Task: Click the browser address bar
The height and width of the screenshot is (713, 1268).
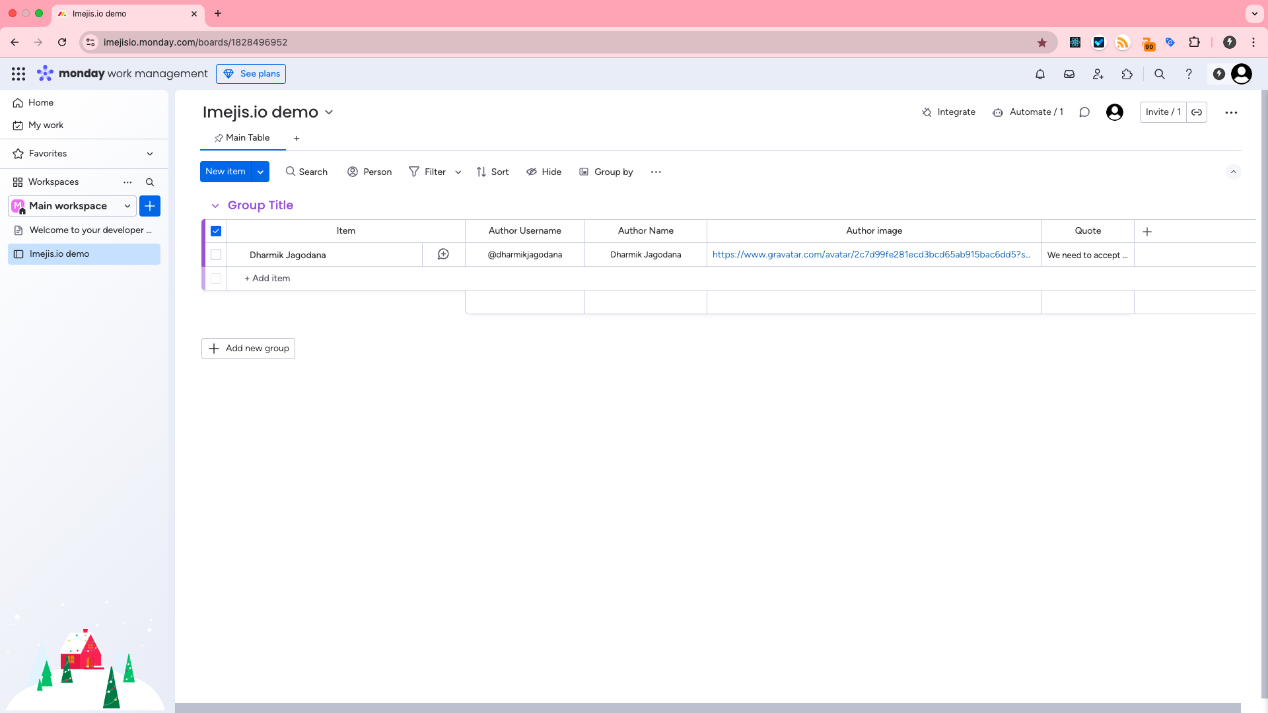Action: click(x=568, y=42)
